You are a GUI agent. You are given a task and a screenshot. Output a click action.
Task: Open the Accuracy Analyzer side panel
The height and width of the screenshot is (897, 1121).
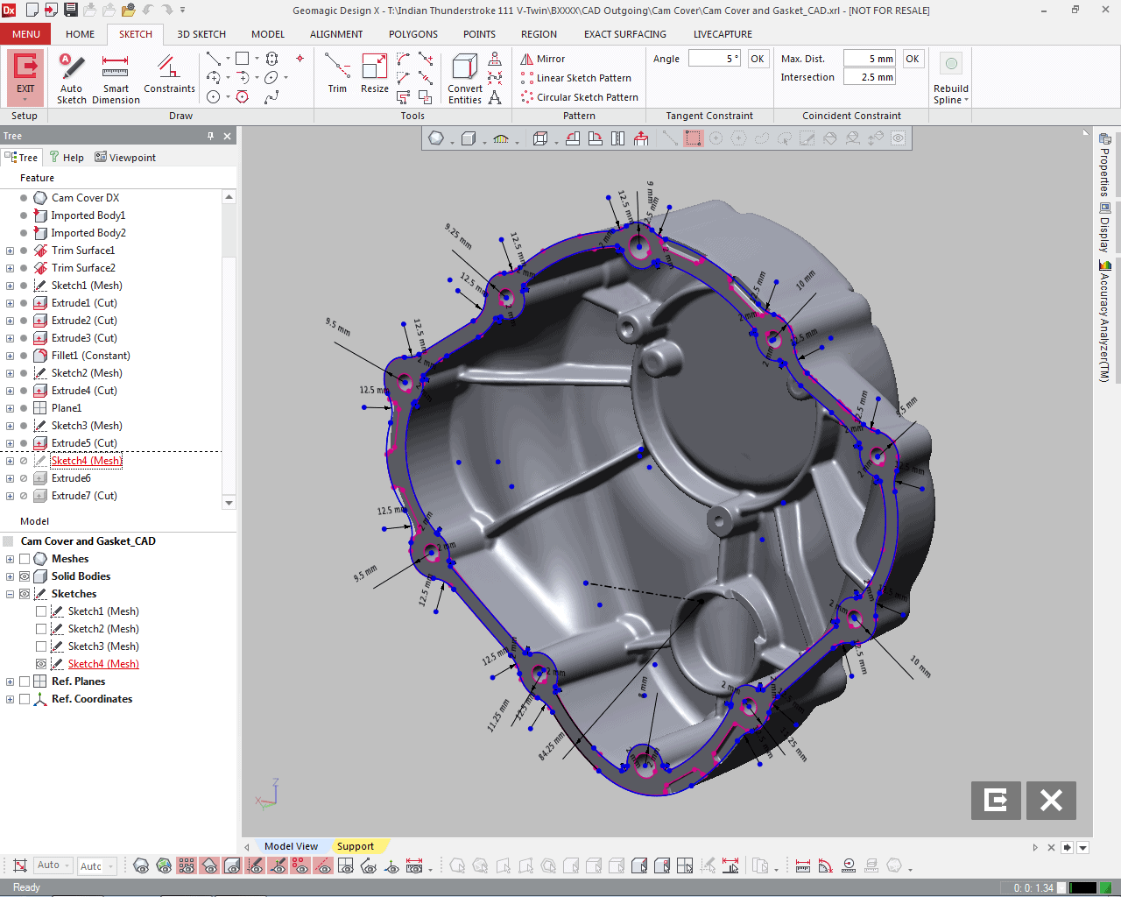1104,321
